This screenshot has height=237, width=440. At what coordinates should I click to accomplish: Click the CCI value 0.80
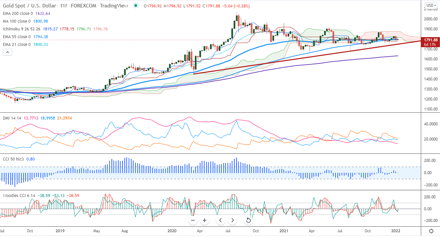click(31, 159)
